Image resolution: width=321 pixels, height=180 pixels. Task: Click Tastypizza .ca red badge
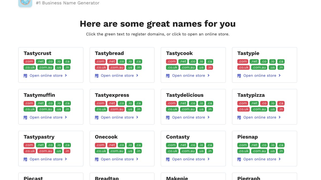click(281, 103)
